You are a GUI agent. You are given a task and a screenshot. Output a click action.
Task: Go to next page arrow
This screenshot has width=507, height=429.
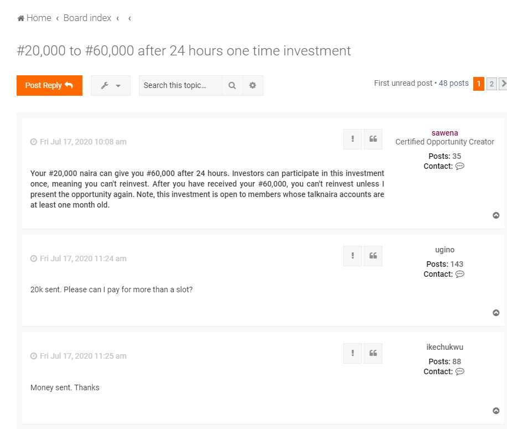coord(503,84)
